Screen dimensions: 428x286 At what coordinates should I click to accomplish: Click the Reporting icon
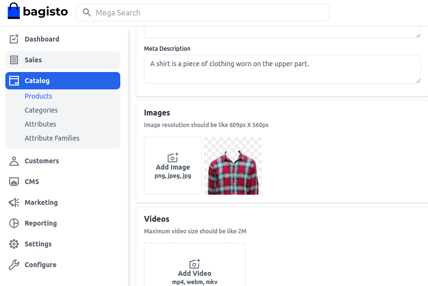tap(14, 223)
